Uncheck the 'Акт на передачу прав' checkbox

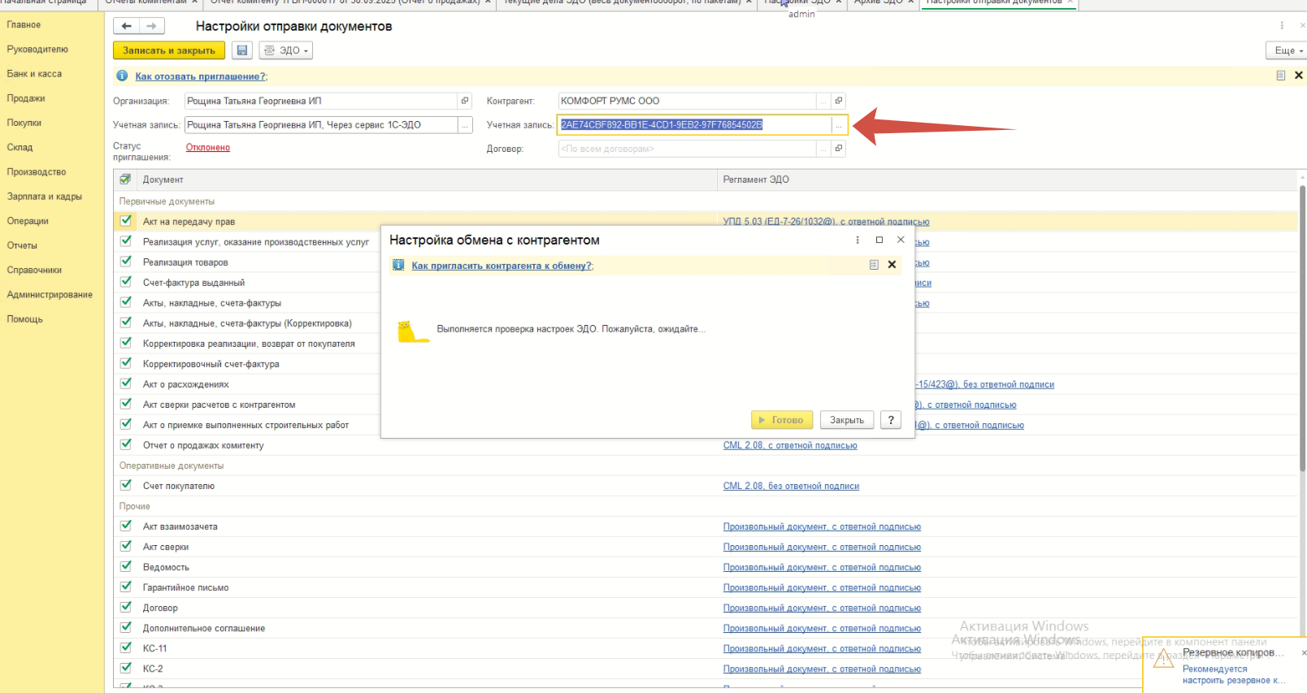point(126,221)
